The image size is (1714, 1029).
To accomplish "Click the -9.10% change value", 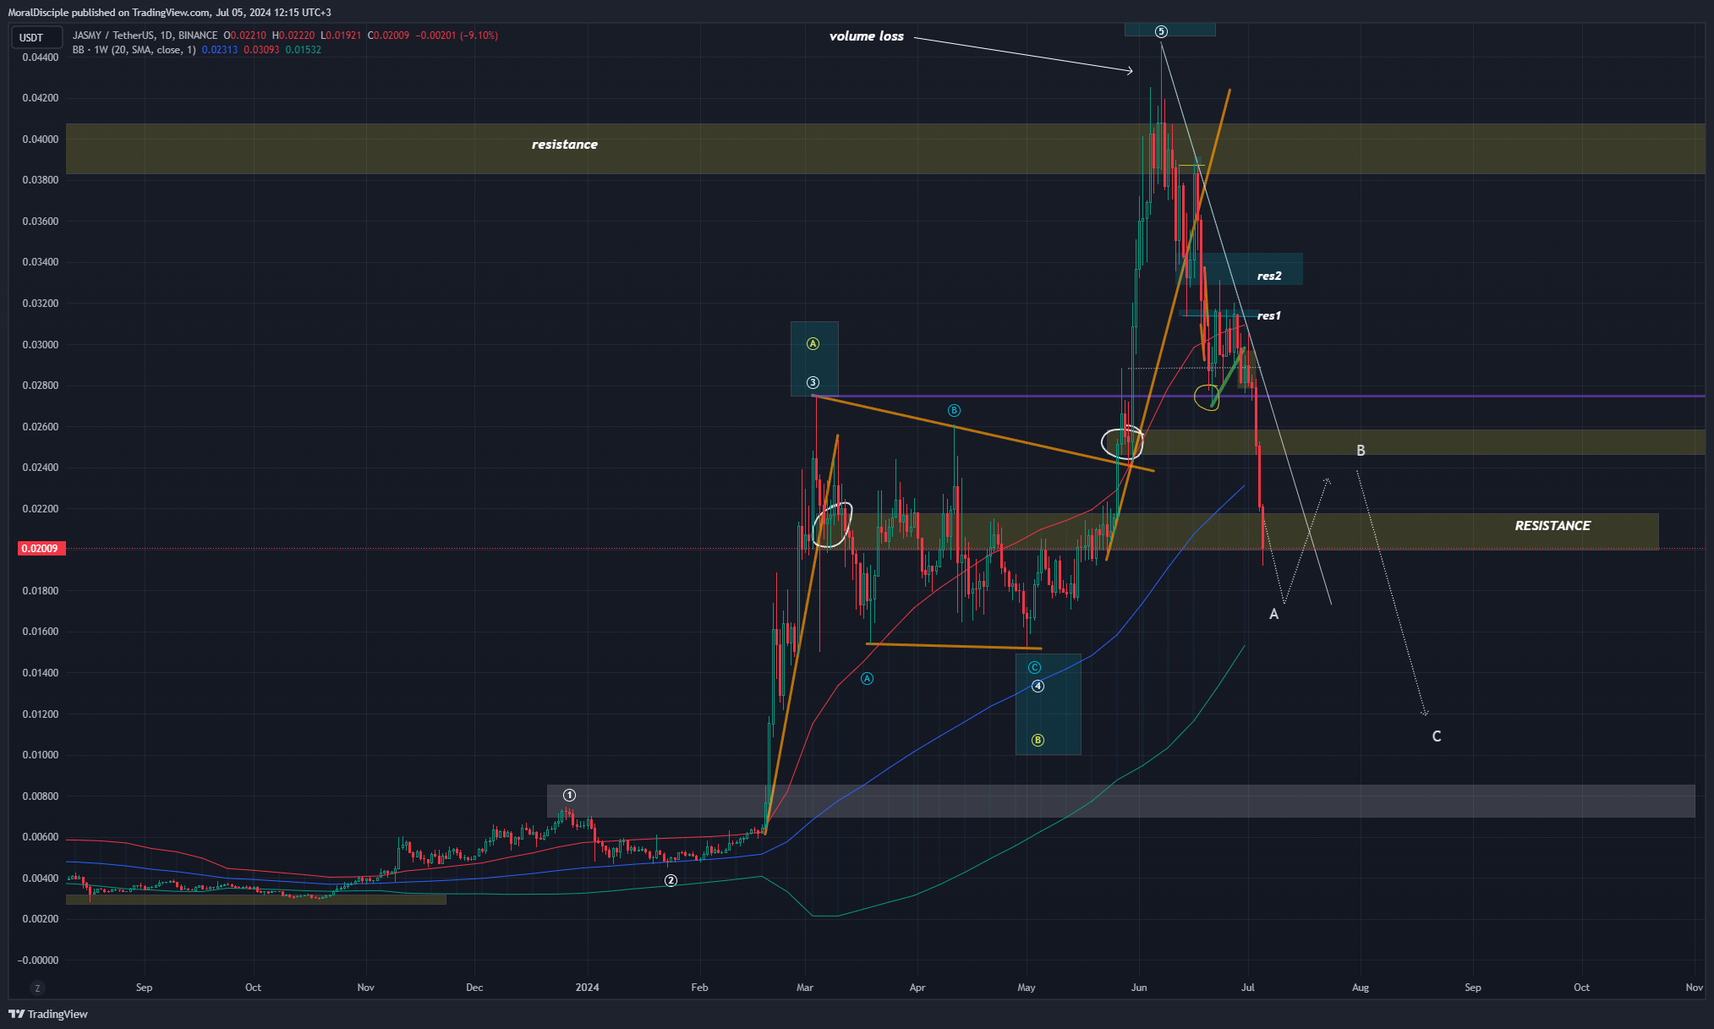I will coord(479,36).
